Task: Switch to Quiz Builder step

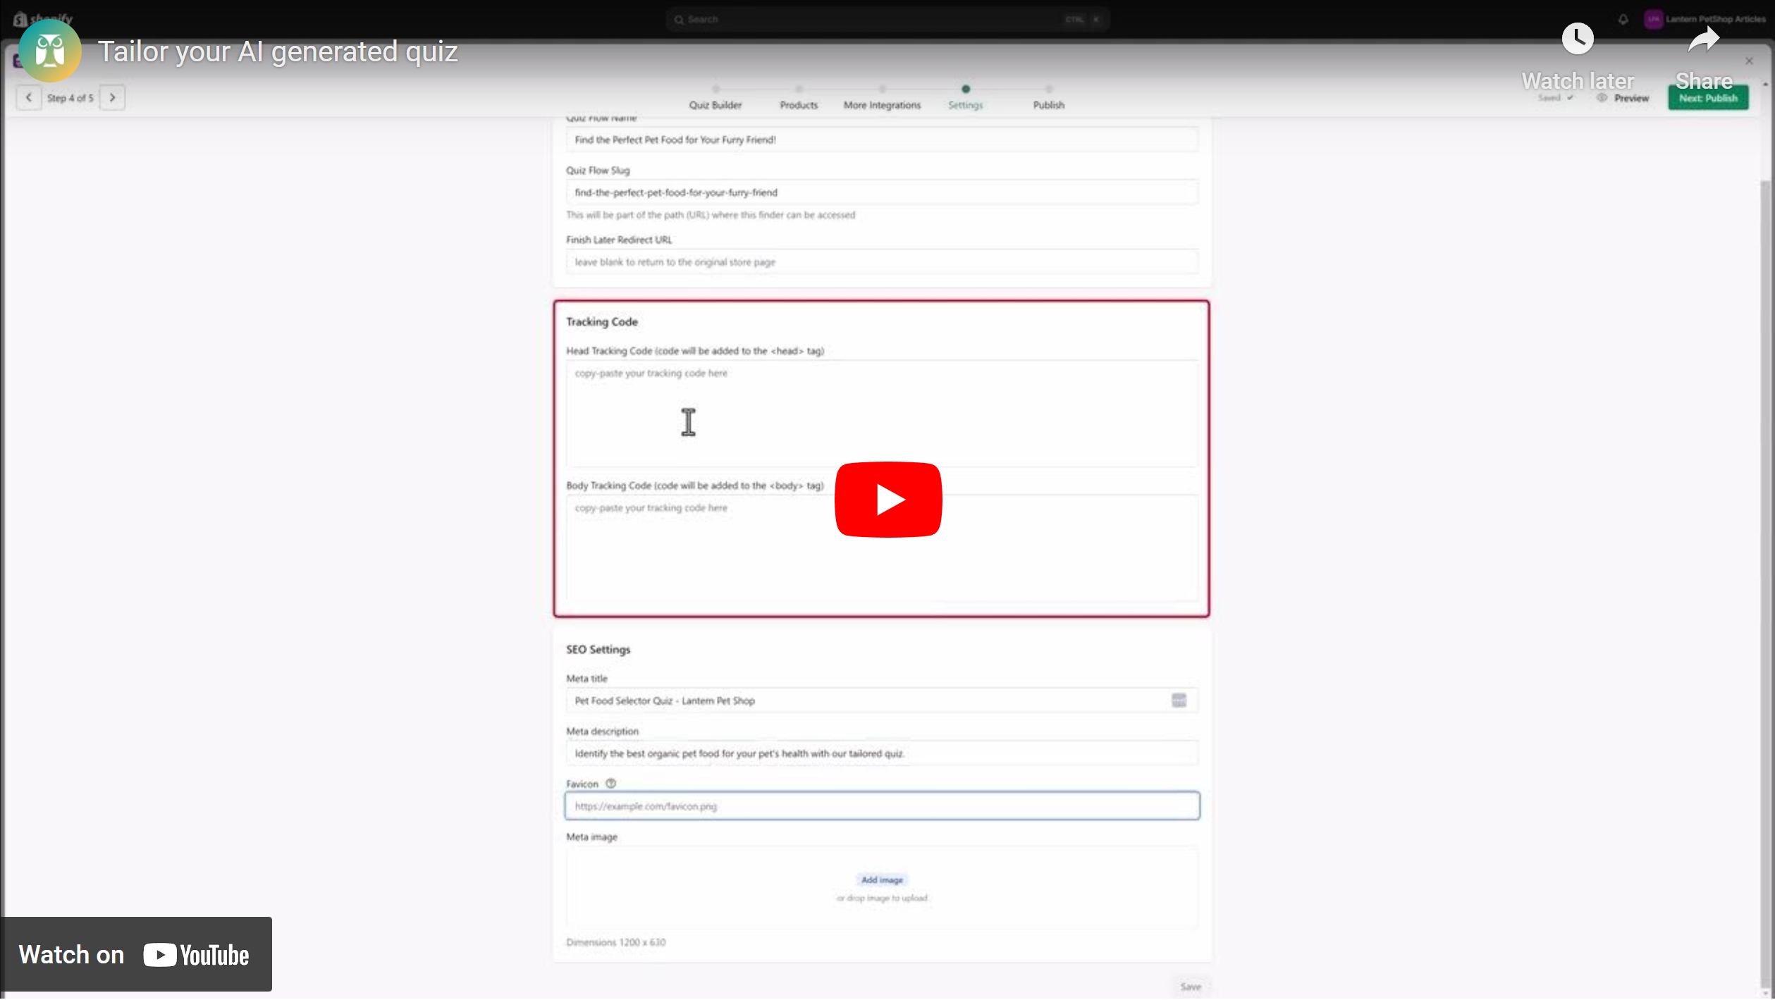Action: click(x=715, y=98)
